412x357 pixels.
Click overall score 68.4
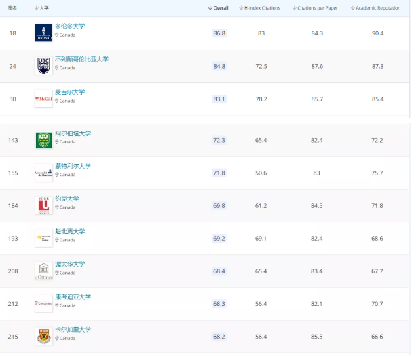coord(219,271)
